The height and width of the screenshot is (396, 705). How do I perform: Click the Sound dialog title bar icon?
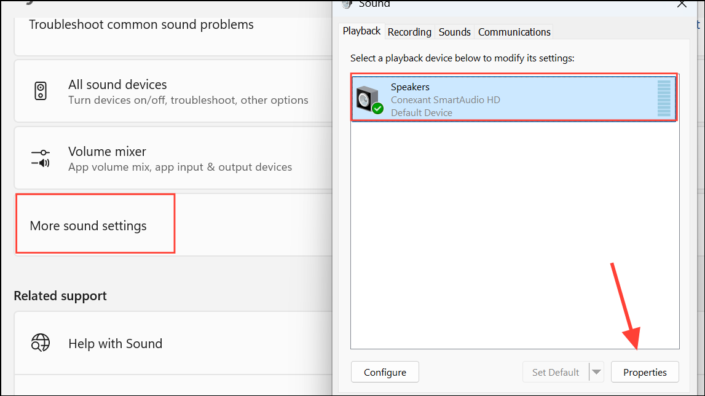(x=347, y=4)
